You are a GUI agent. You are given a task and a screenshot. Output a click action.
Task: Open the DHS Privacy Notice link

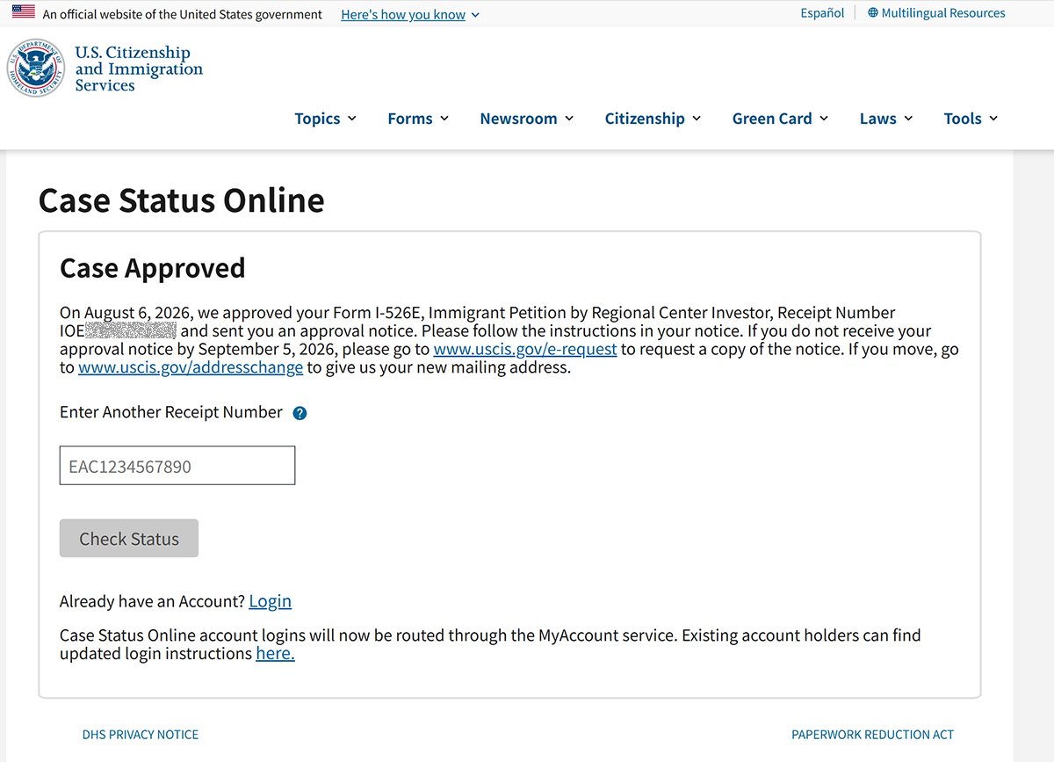coord(141,735)
